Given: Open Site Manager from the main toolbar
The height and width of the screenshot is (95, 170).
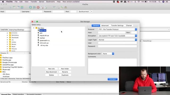Looking at the screenshot, I should [2, 7].
